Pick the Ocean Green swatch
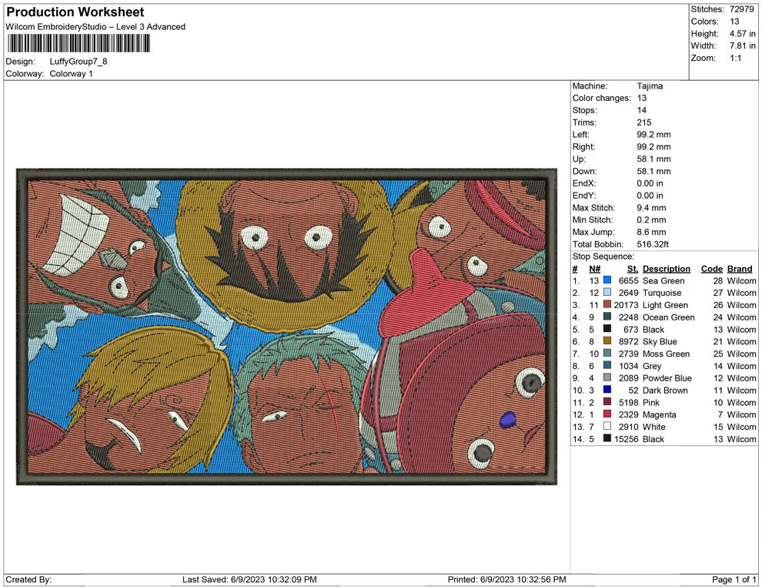This screenshot has width=762, height=587. point(607,317)
